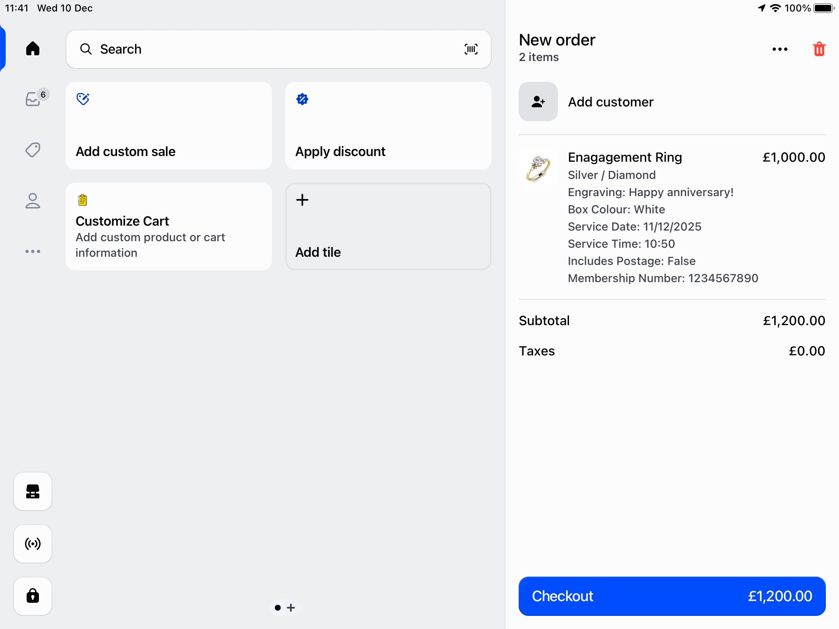Select the Apply discount tile

point(388,126)
